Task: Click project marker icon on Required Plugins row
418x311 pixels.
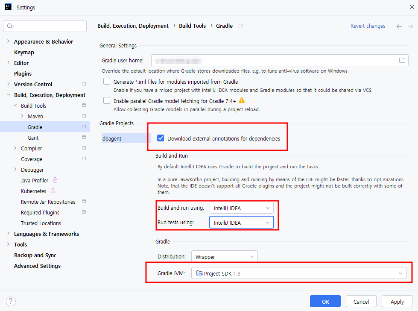Action: (84, 212)
